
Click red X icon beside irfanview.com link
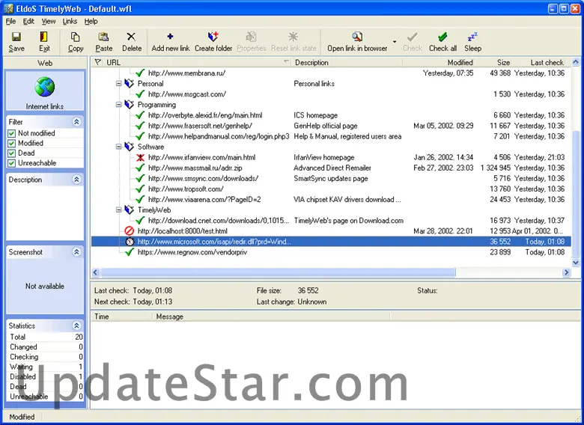point(140,157)
